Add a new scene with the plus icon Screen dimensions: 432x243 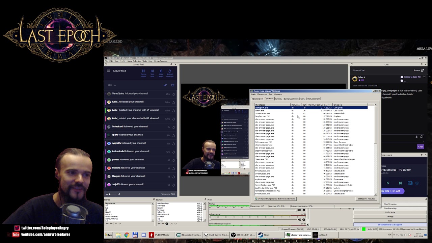(x=107, y=224)
